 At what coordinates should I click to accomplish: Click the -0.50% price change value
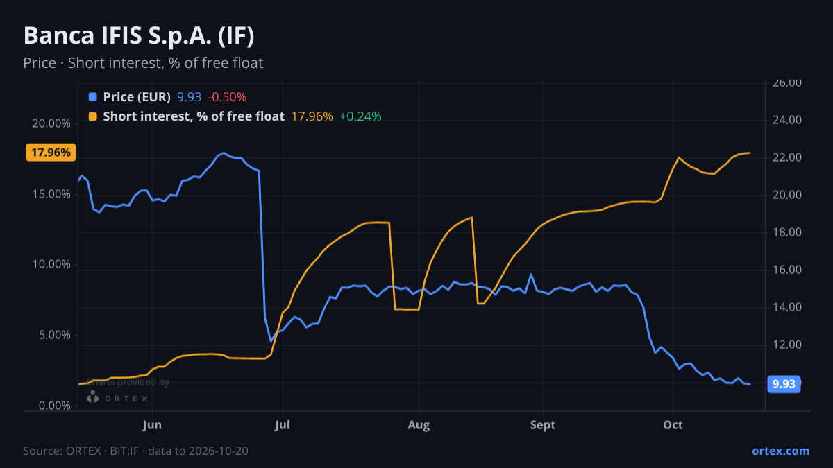227,97
